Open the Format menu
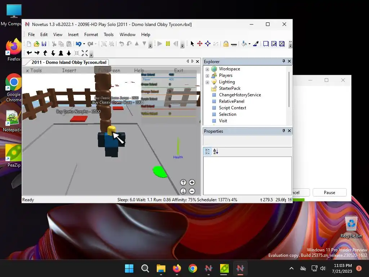Image resolution: width=369 pixels, height=277 pixels. [x=91, y=35]
